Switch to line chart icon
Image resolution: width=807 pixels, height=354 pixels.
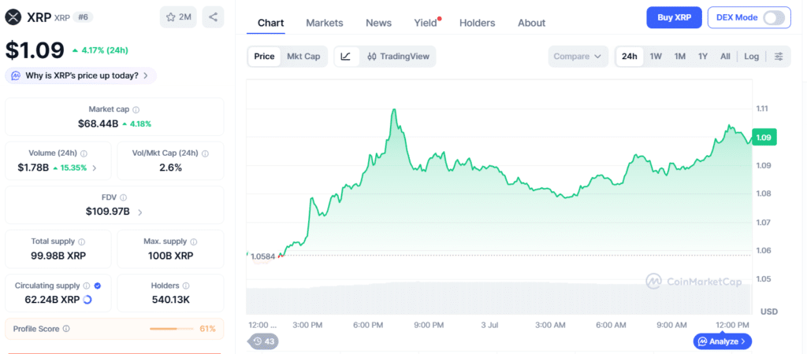(347, 57)
